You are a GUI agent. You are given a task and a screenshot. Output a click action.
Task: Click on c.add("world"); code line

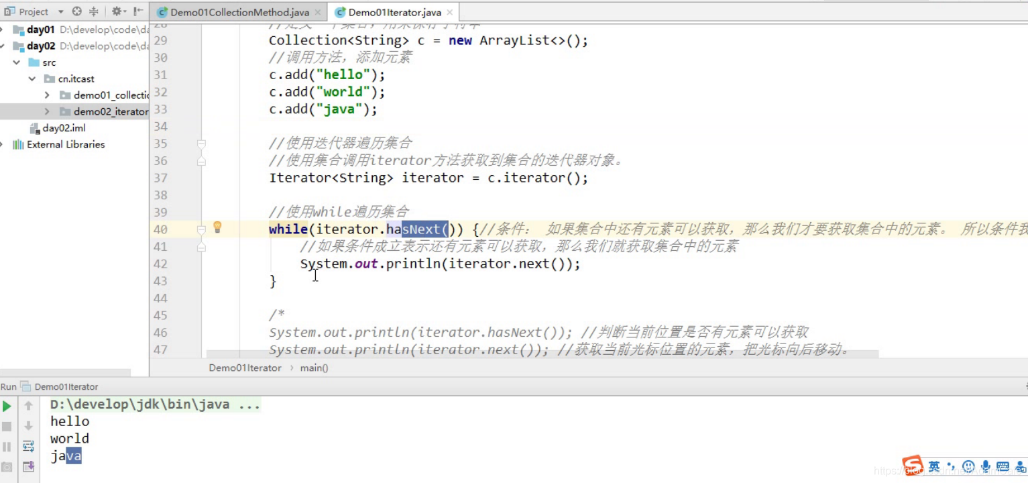click(x=327, y=92)
